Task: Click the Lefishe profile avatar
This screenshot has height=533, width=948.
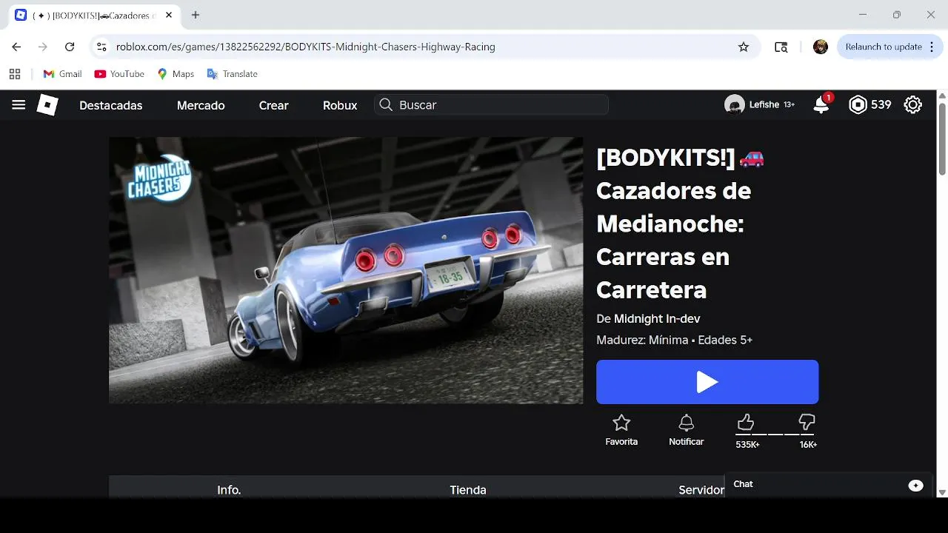Action: (x=734, y=105)
